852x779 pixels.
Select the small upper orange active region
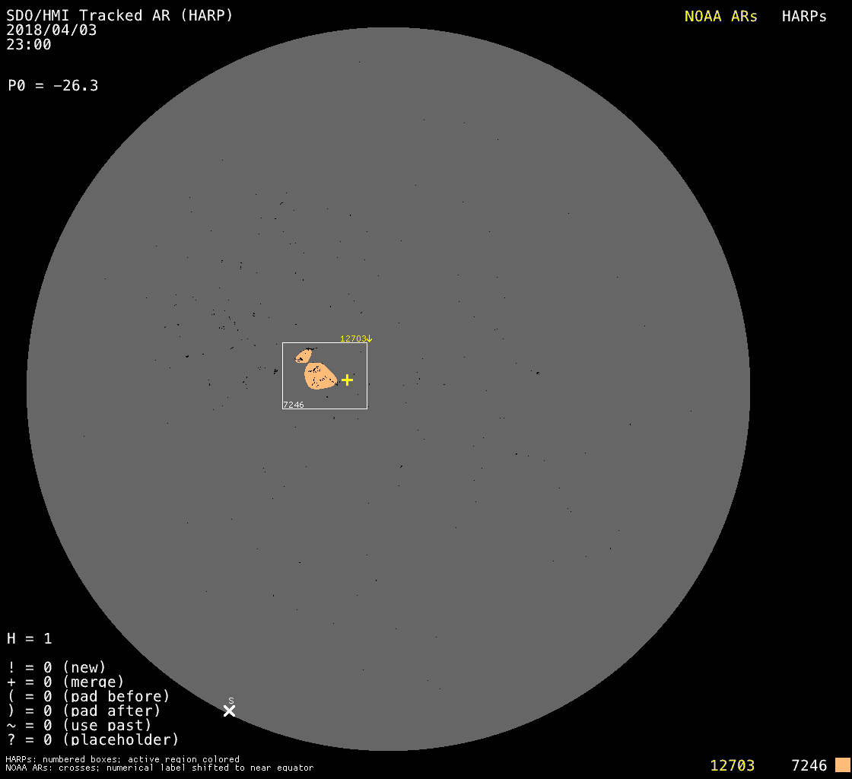point(304,355)
